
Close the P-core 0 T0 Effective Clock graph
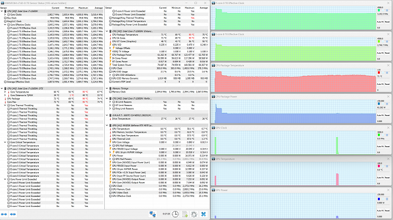coord(388,3)
